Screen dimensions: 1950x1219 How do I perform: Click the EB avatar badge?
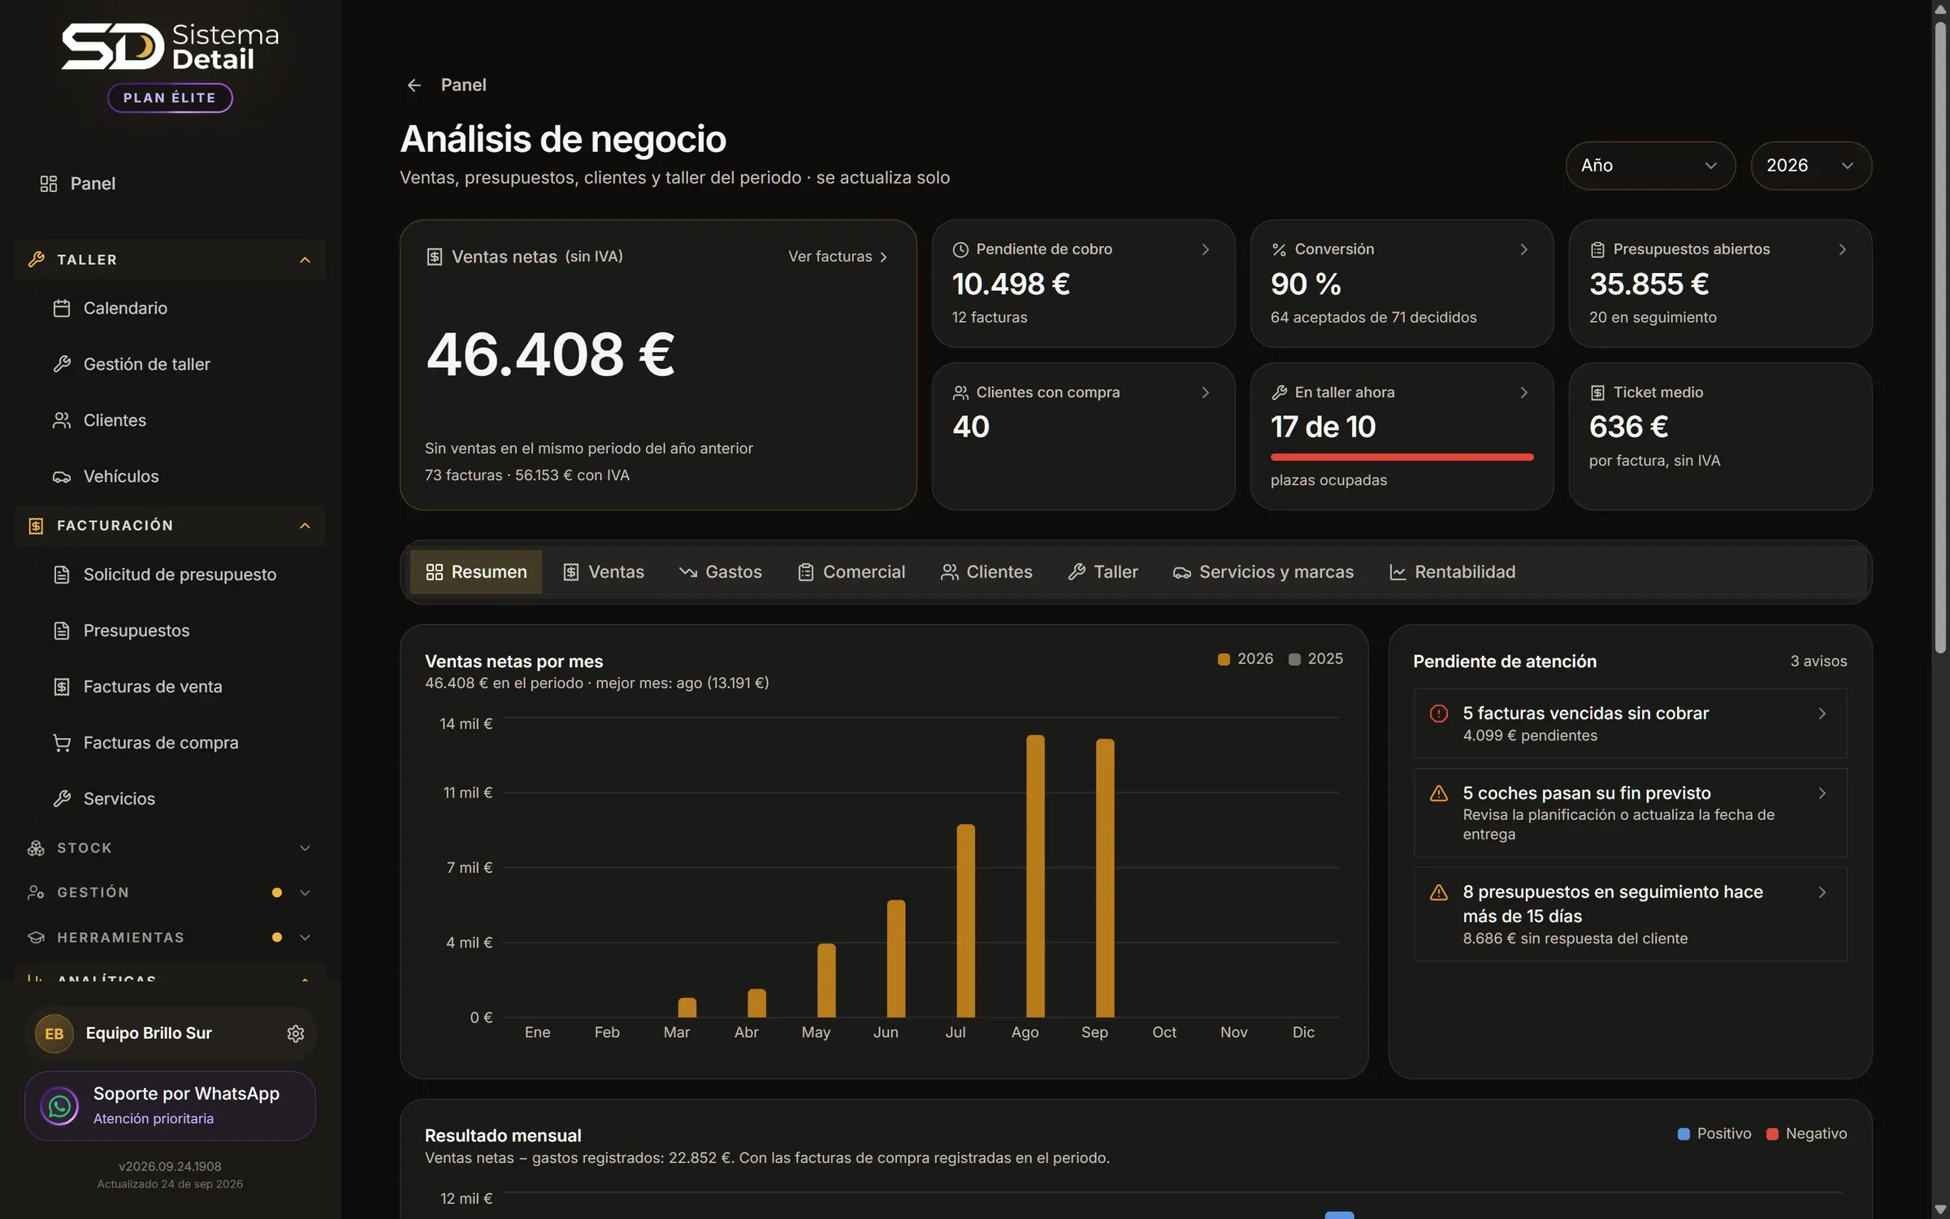coord(54,1033)
